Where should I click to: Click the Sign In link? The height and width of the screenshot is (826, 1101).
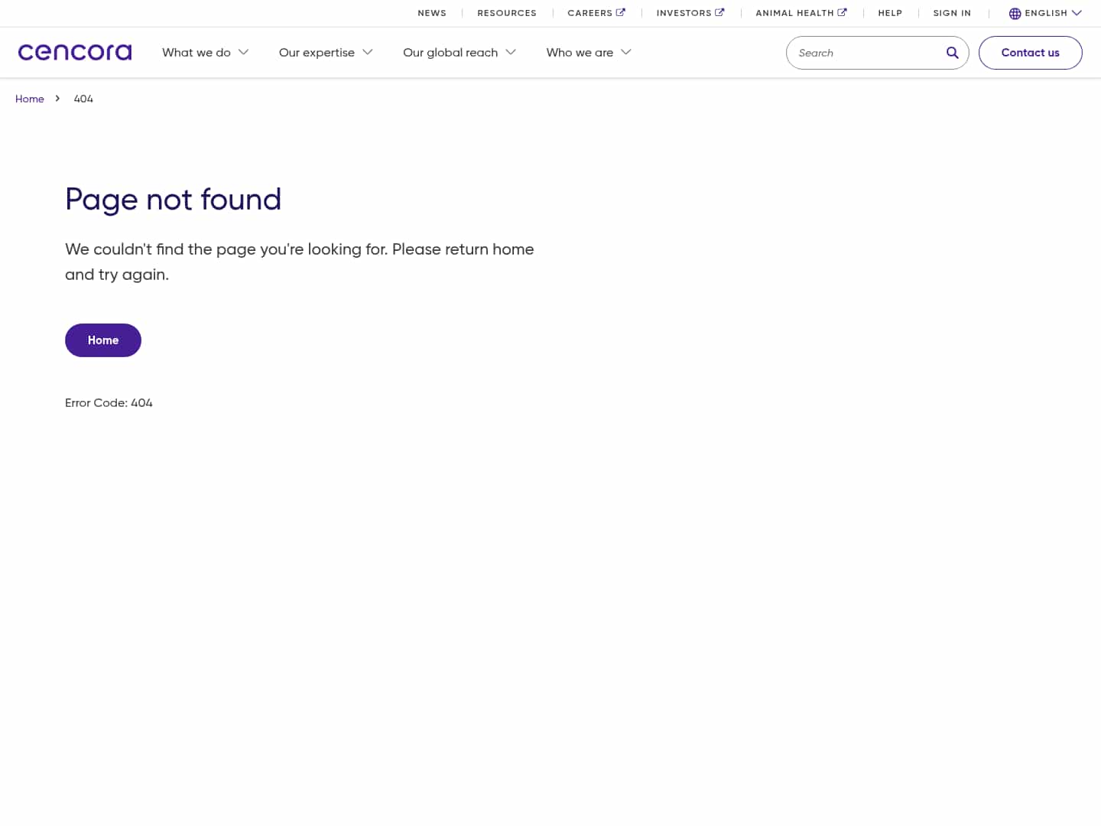(x=952, y=13)
